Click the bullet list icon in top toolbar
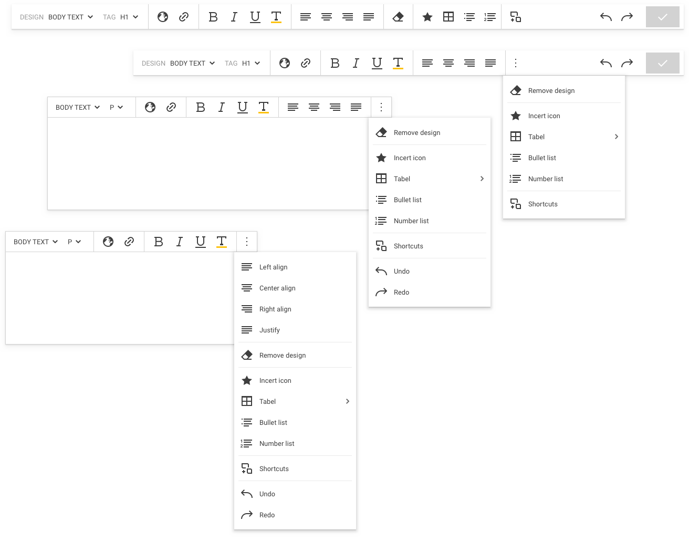689x542 pixels. tap(469, 17)
